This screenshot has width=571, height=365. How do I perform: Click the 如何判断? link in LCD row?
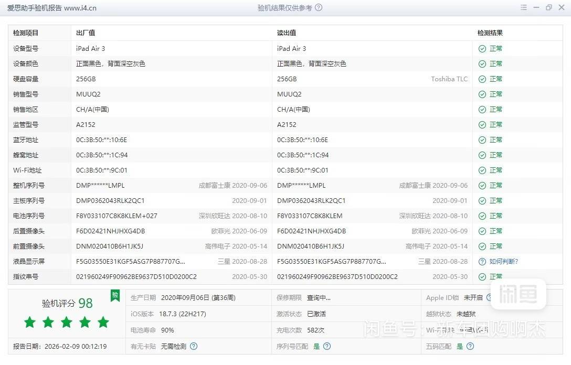click(x=503, y=262)
